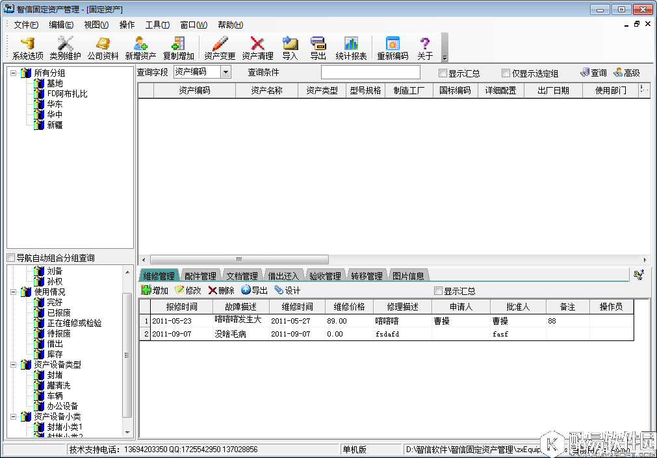Open the 查询字段 资产编码 dropdown

pyautogui.click(x=225, y=72)
